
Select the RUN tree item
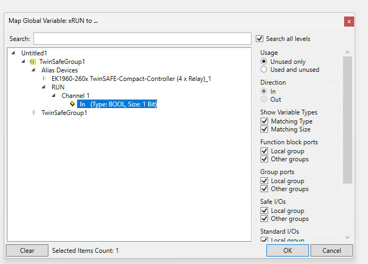[x=58, y=87]
